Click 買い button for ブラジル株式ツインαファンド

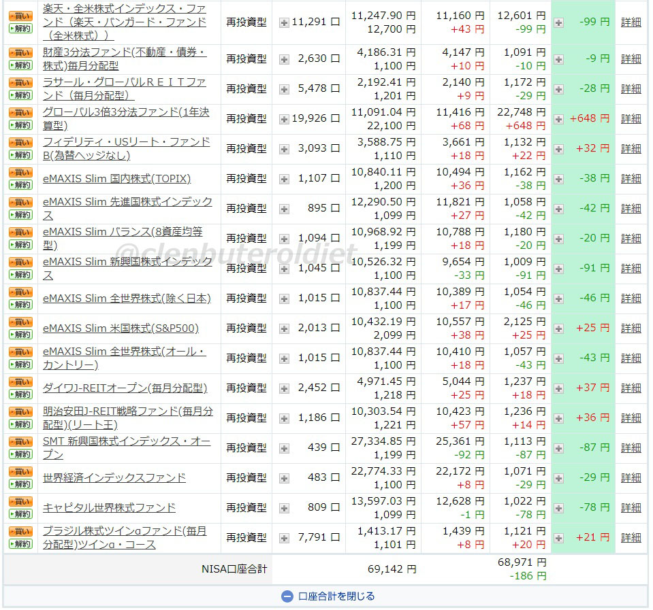[x=21, y=532]
